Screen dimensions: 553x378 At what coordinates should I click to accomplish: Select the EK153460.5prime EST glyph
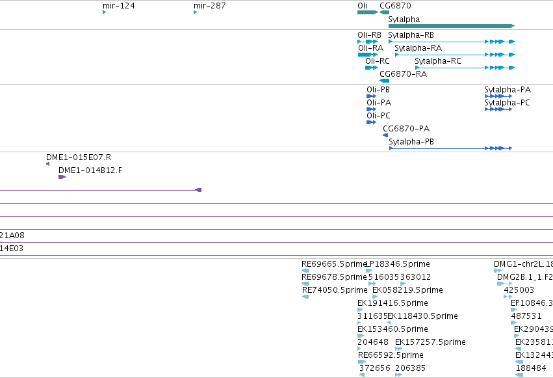[361, 336]
